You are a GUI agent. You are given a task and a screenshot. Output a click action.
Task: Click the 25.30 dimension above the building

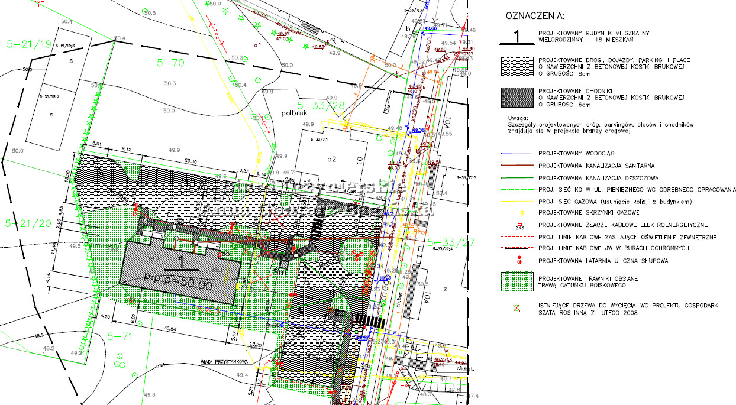[x=191, y=161]
